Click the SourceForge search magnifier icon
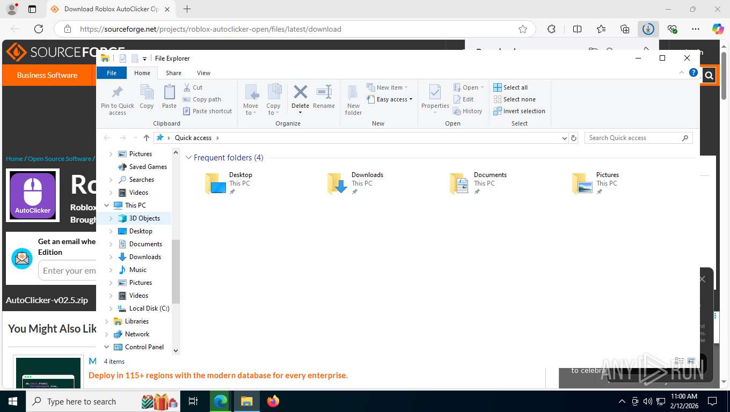Image resolution: width=730 pixels, height=412 pixels. pos(709,76)
